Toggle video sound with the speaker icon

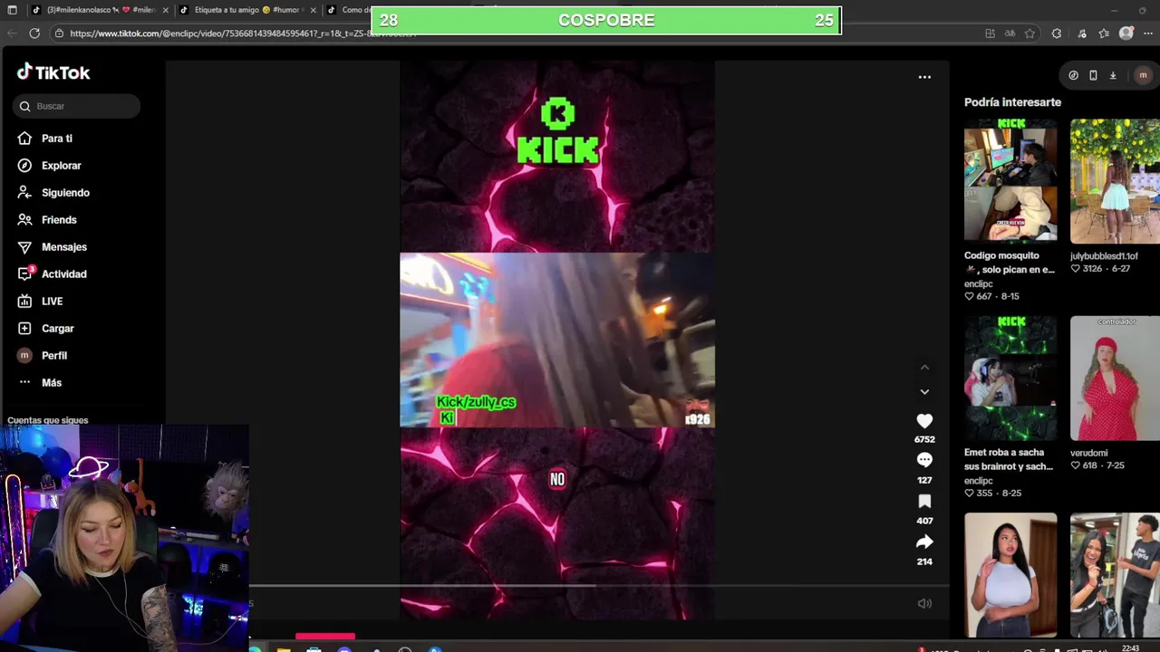[924, 604]
